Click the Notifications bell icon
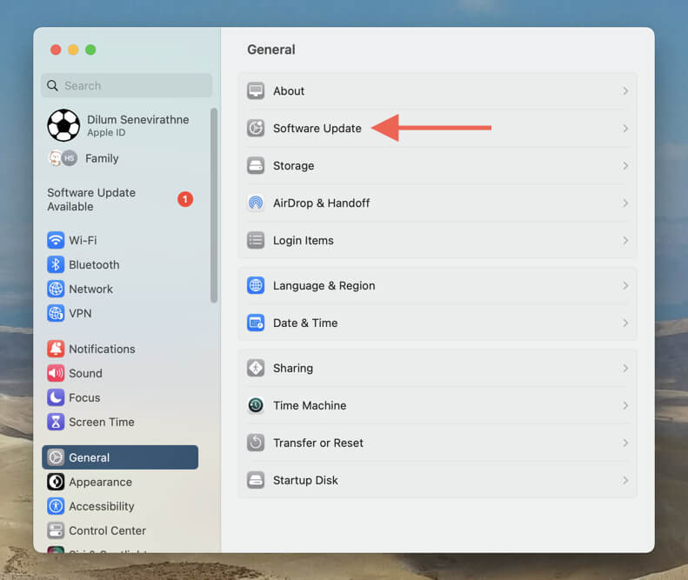688x580 pixels. 56,349
